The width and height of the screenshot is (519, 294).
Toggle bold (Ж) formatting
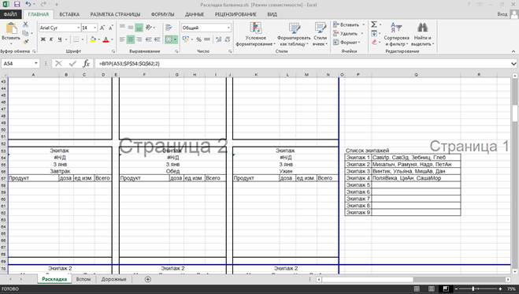point(43,39)
